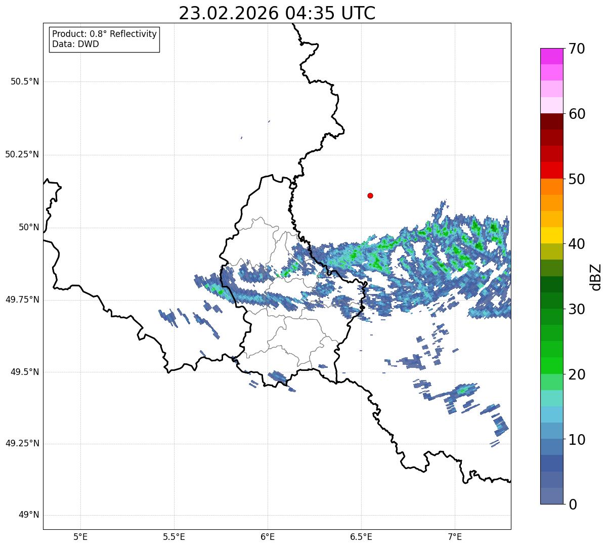Click the 49.75°N latitude label
The width and height of the screenshot is (608, 547).
[x=22, y=300]
